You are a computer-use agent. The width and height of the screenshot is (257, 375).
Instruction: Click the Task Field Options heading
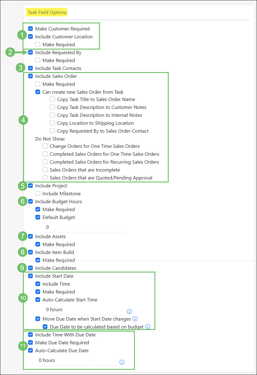click(47, 12)
